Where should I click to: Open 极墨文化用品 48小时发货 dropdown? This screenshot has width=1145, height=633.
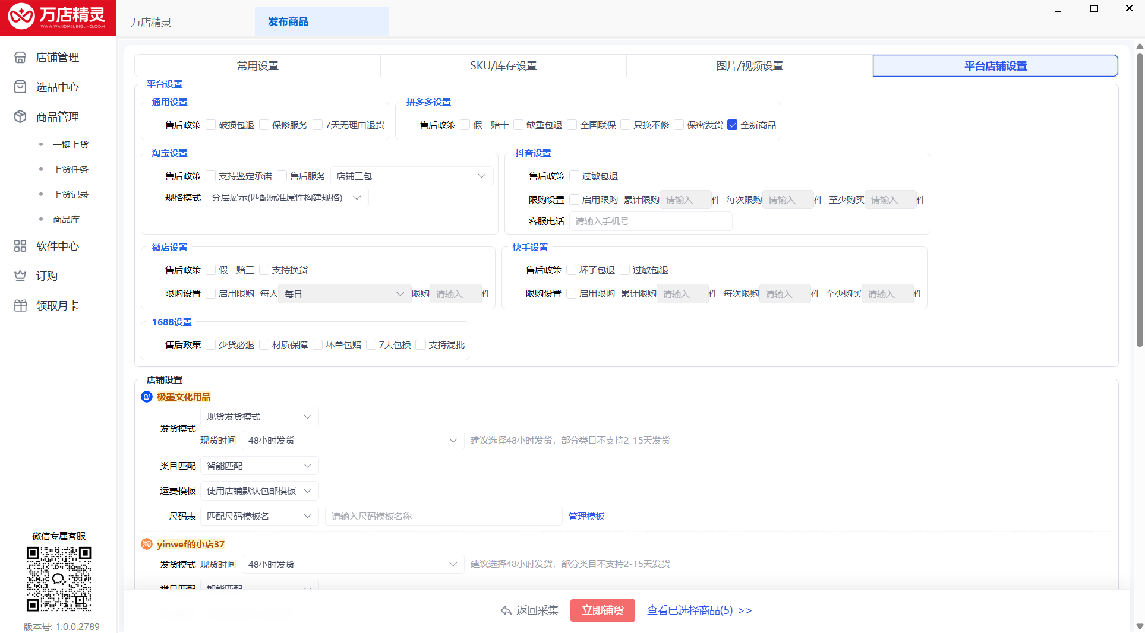coord(353,441)
